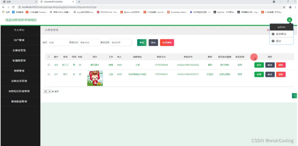Focus the 姓名 search field

[59, 43]
